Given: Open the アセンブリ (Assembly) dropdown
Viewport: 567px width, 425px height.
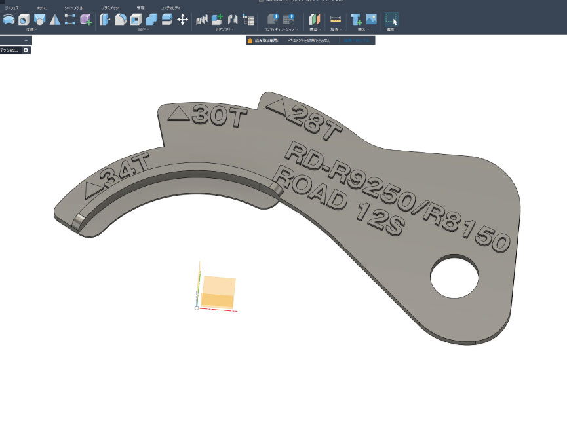Looking at the screenshot, I should click(225, 29).
